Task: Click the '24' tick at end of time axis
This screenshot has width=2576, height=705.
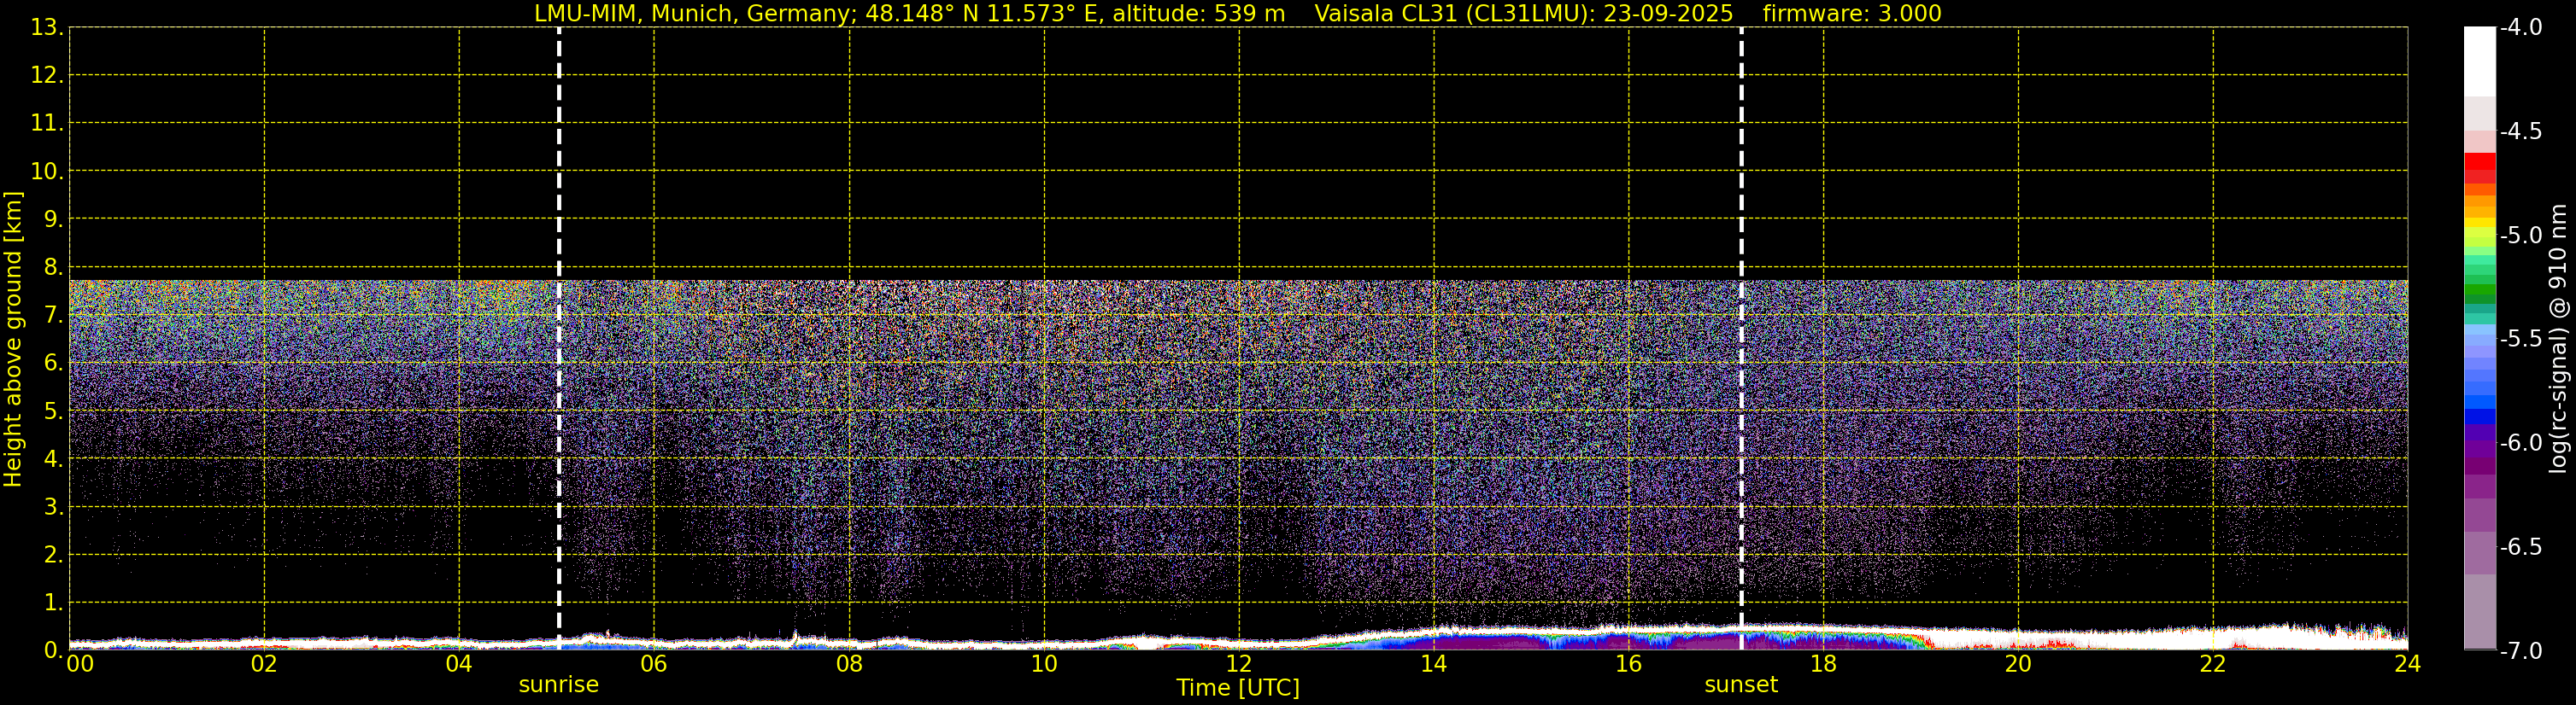Action: pyautogui.click(x=2407, y=665)
